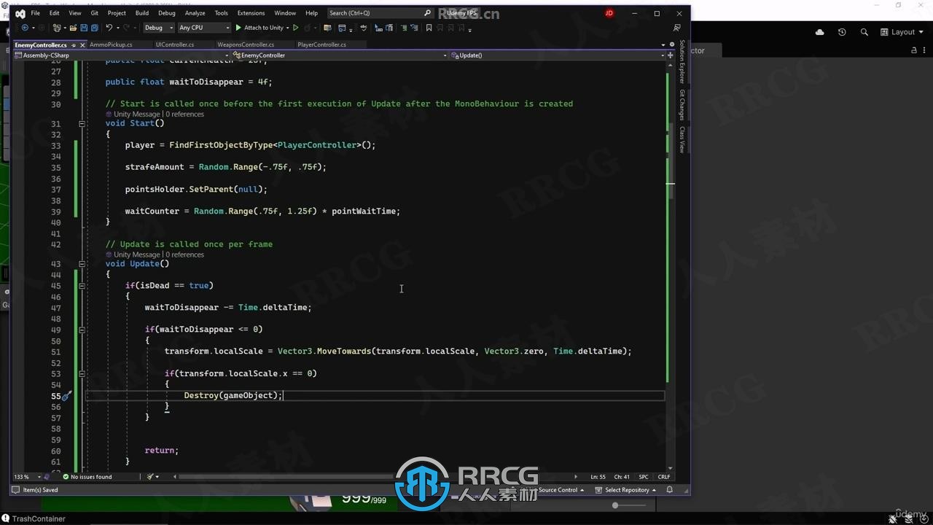933x525 pixels.
Task: Open the Class View side tab
Action: pos(682,139)
